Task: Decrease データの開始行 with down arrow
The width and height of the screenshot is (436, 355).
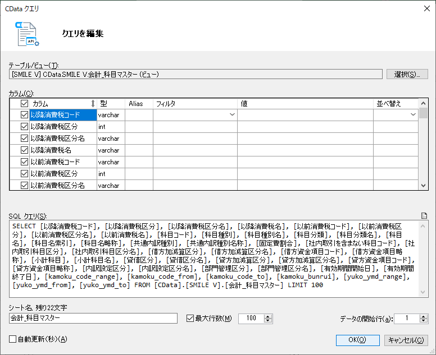Action: click(424, 321)
